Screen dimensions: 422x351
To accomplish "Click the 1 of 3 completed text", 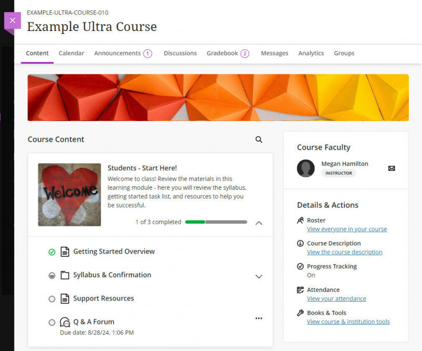I will pyautogui.click(x=158, y=222).
